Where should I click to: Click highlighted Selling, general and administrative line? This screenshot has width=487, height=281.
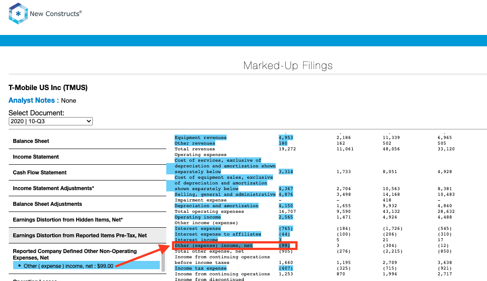click(x=225, y=194)
